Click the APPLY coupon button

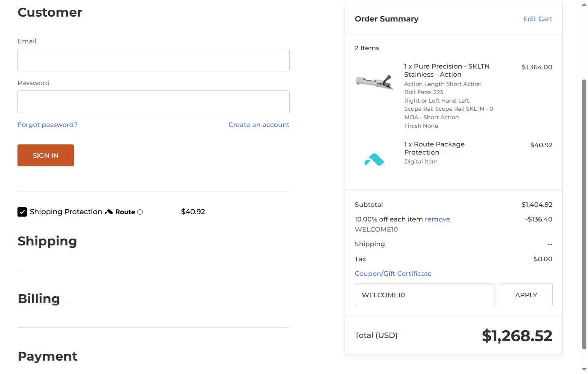(x=526, y=295)
